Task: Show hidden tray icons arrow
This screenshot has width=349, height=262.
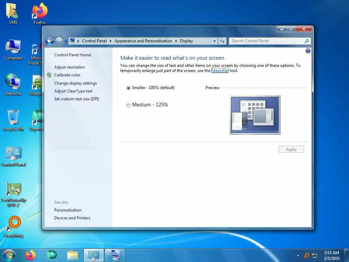Action: click(x=298, y=256)
